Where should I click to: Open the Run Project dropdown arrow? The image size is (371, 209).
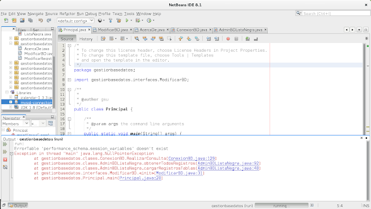(132, 20)
